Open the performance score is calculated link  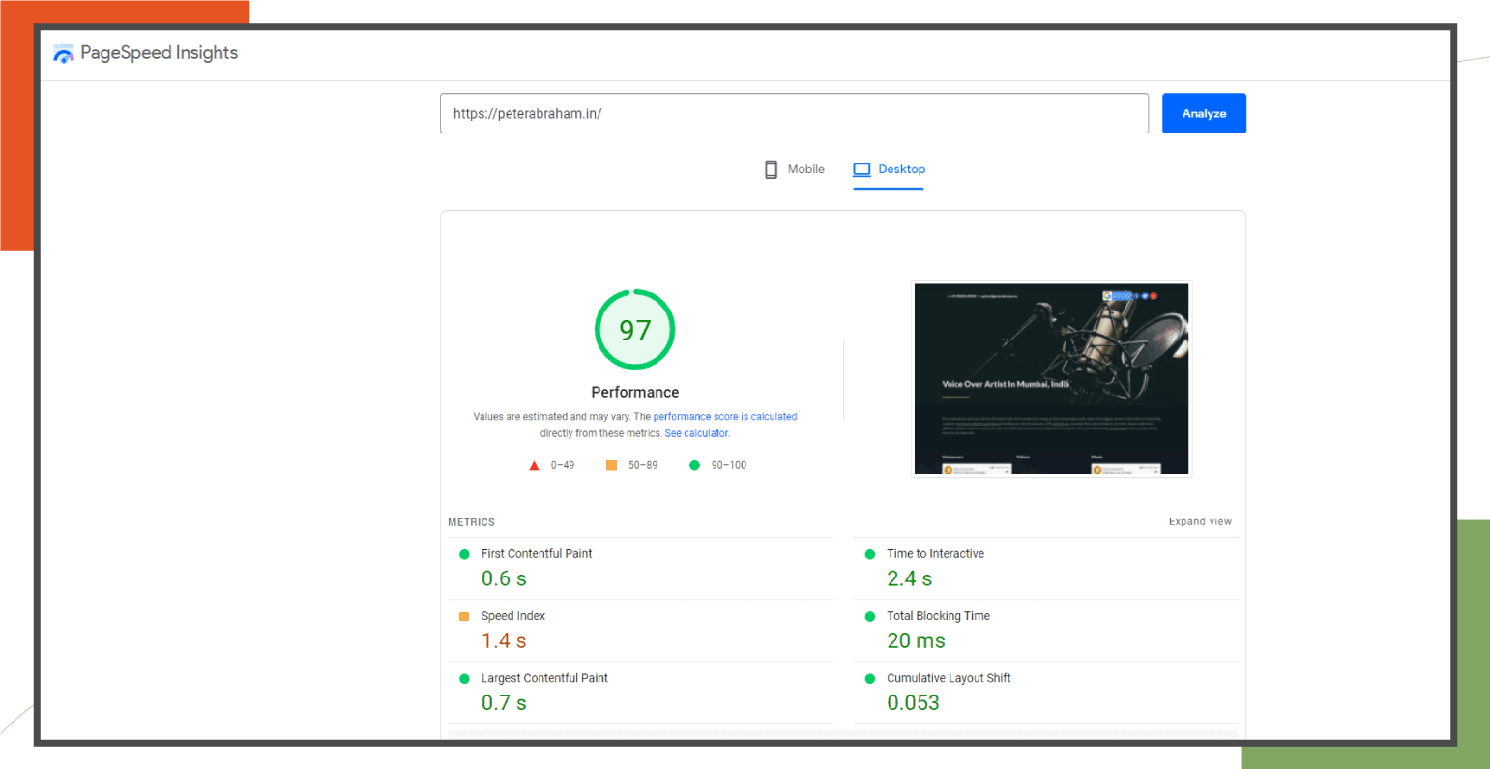pos(725,416)
